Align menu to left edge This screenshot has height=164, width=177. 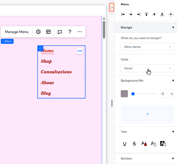(x=123, y=14)
